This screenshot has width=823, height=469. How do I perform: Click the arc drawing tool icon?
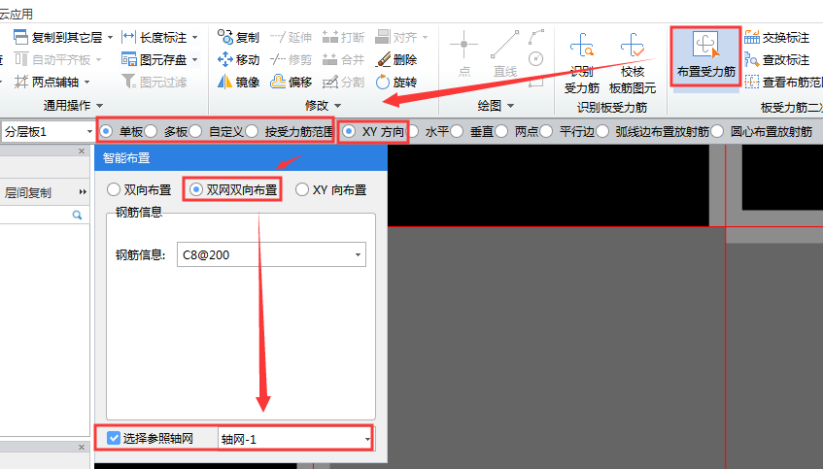[x=536, y=37]
